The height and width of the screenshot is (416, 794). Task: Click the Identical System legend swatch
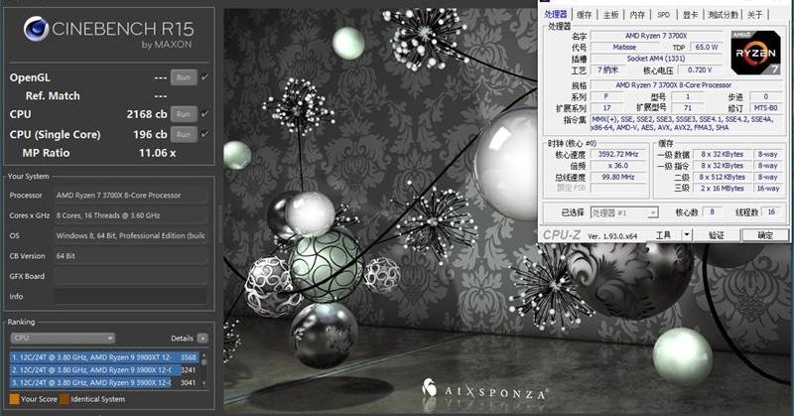[x=64, y=399]
